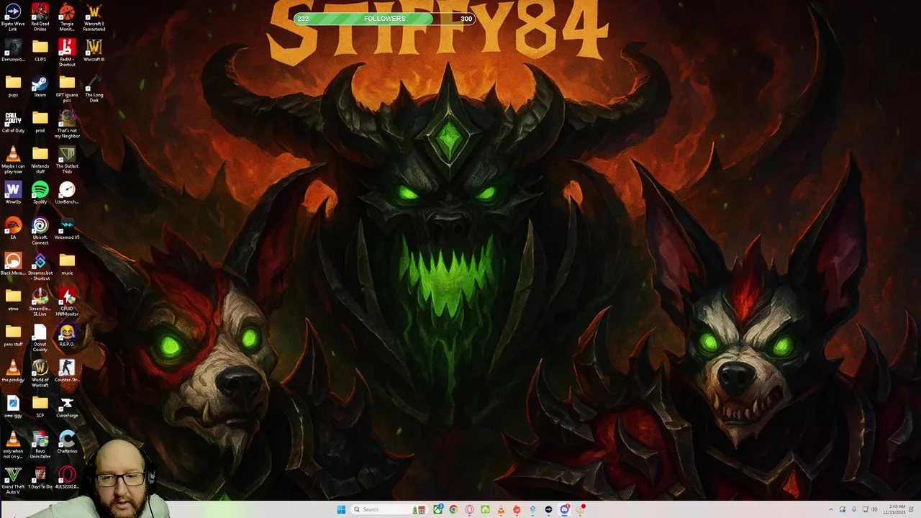Open the pups folder
This screenshot has height=518, width=921.
13,86
